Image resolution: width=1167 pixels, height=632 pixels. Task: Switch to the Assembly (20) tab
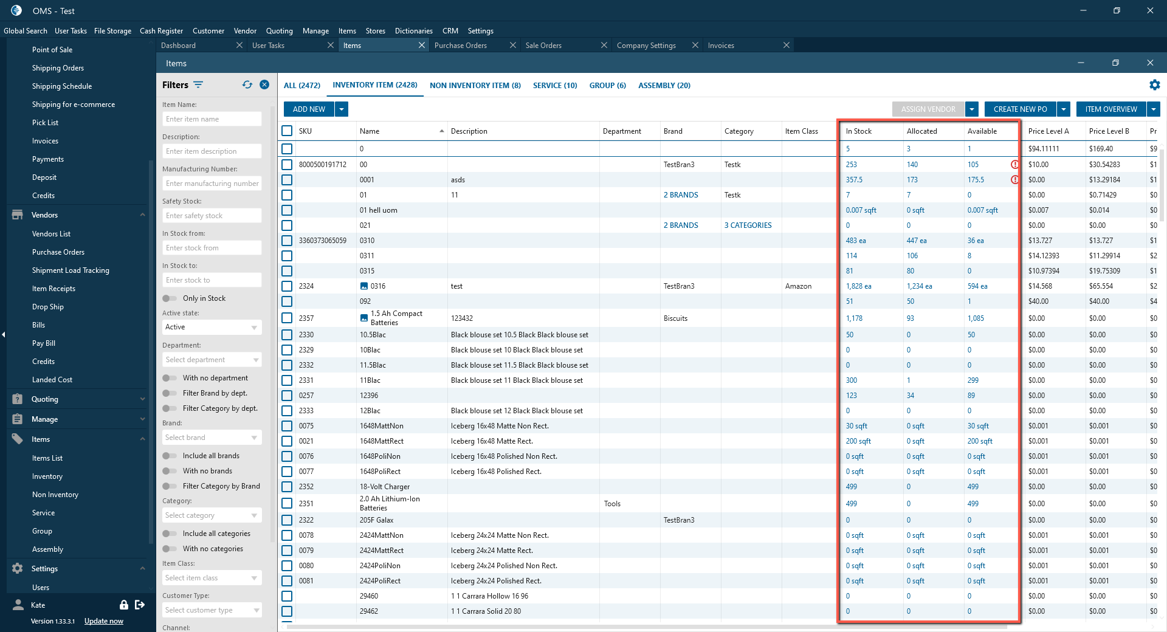[x=664, y=86]
